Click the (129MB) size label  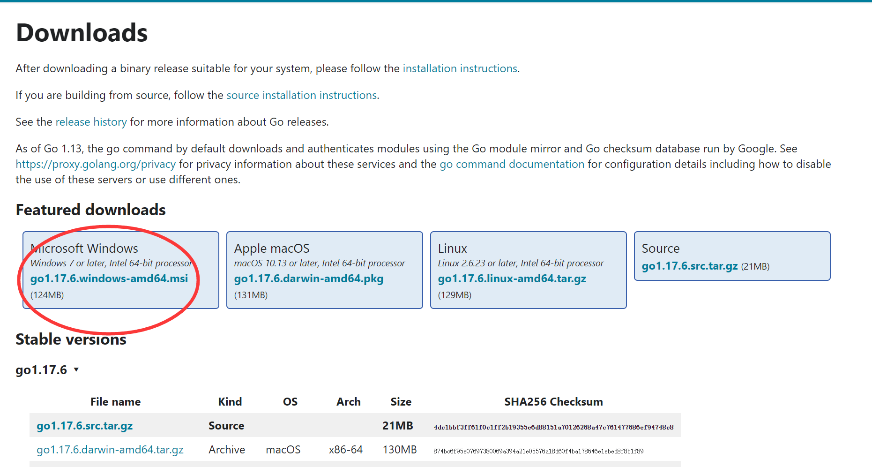(x=455, y=295)
